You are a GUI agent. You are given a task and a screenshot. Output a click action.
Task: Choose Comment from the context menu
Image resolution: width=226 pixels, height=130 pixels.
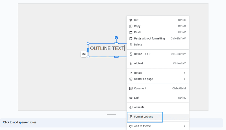[x=158, y=89]
